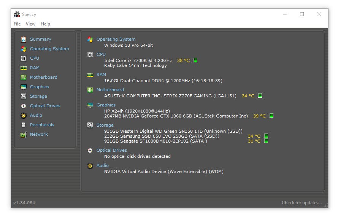Viewport: 338px width, 216px height.
Task: Select Summary in the sidebar
Action: pos(41,39)
